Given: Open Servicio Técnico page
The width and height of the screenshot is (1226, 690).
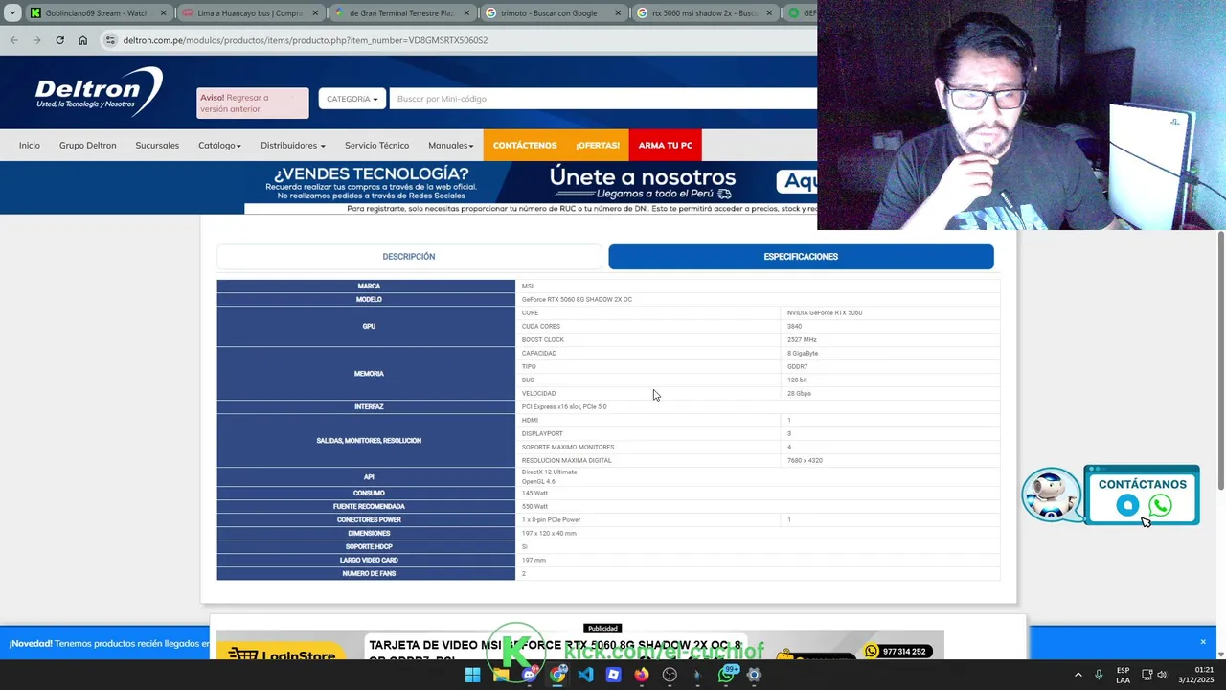Looking at the screenshot, I should pyautogui.click(x=376, y=146).
